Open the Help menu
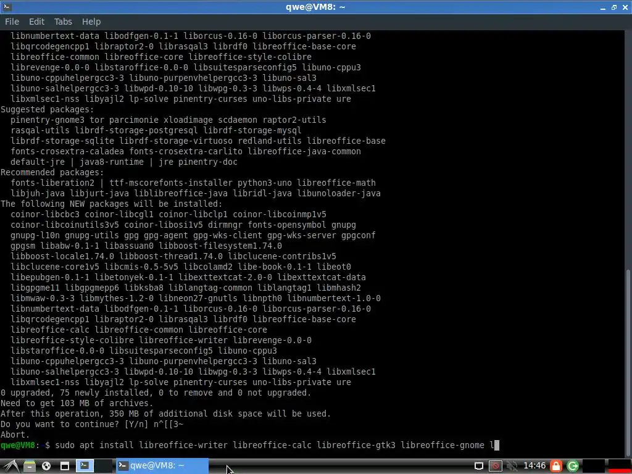Image resolution: width=632 pixels, height=474 pixels. coord(91,22)
